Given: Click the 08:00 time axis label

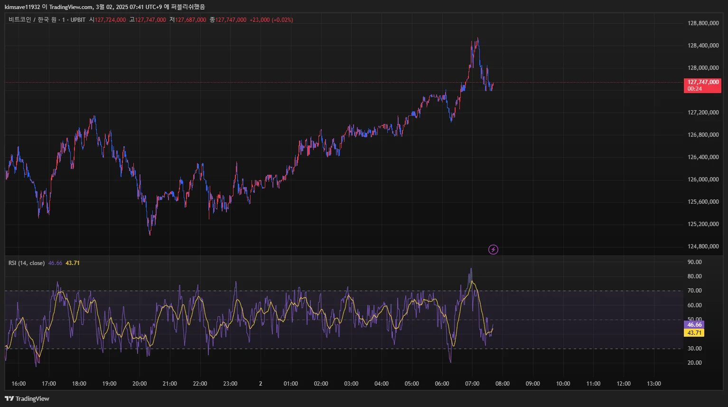Looking at the screenshot, I should point(503,384).
